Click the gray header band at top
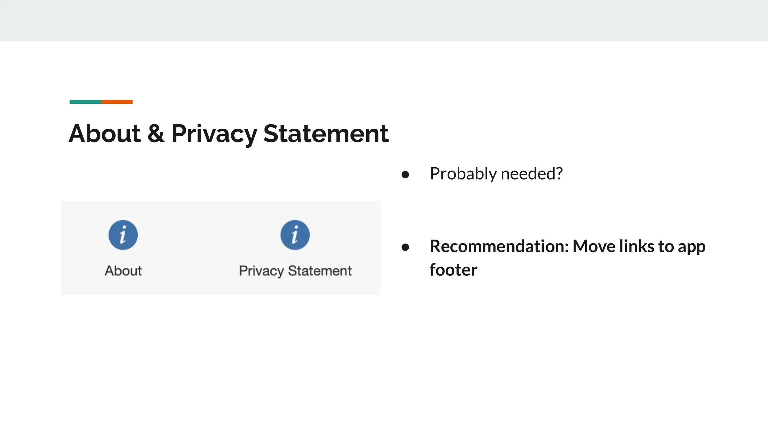The width and height of the screenshot is (768, 432). pos(384,21)
